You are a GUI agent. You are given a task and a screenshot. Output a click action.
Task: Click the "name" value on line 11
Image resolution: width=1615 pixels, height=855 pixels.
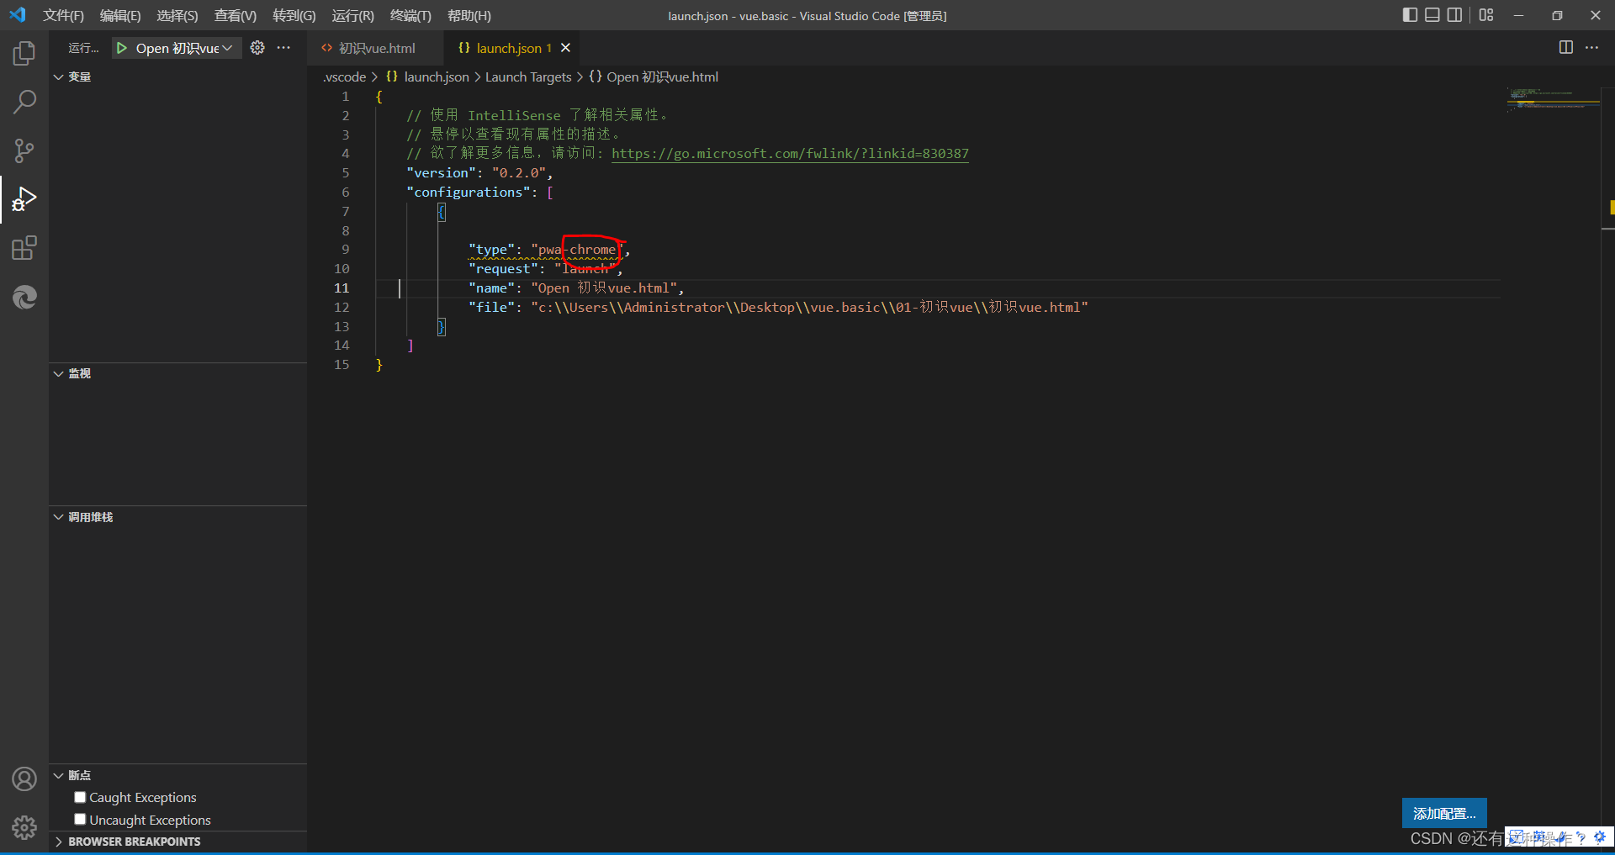pyautogui.click(x=604, y=288)
